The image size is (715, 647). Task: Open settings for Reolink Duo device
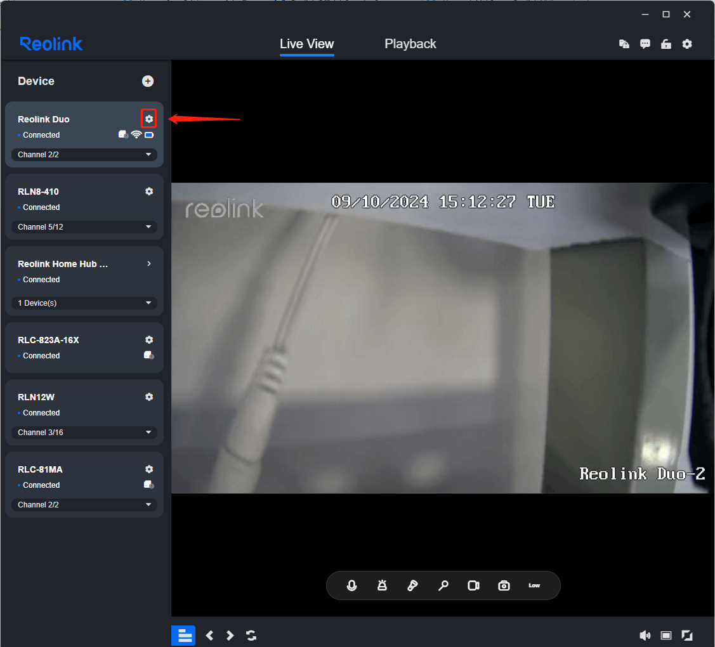click(149, 119)
